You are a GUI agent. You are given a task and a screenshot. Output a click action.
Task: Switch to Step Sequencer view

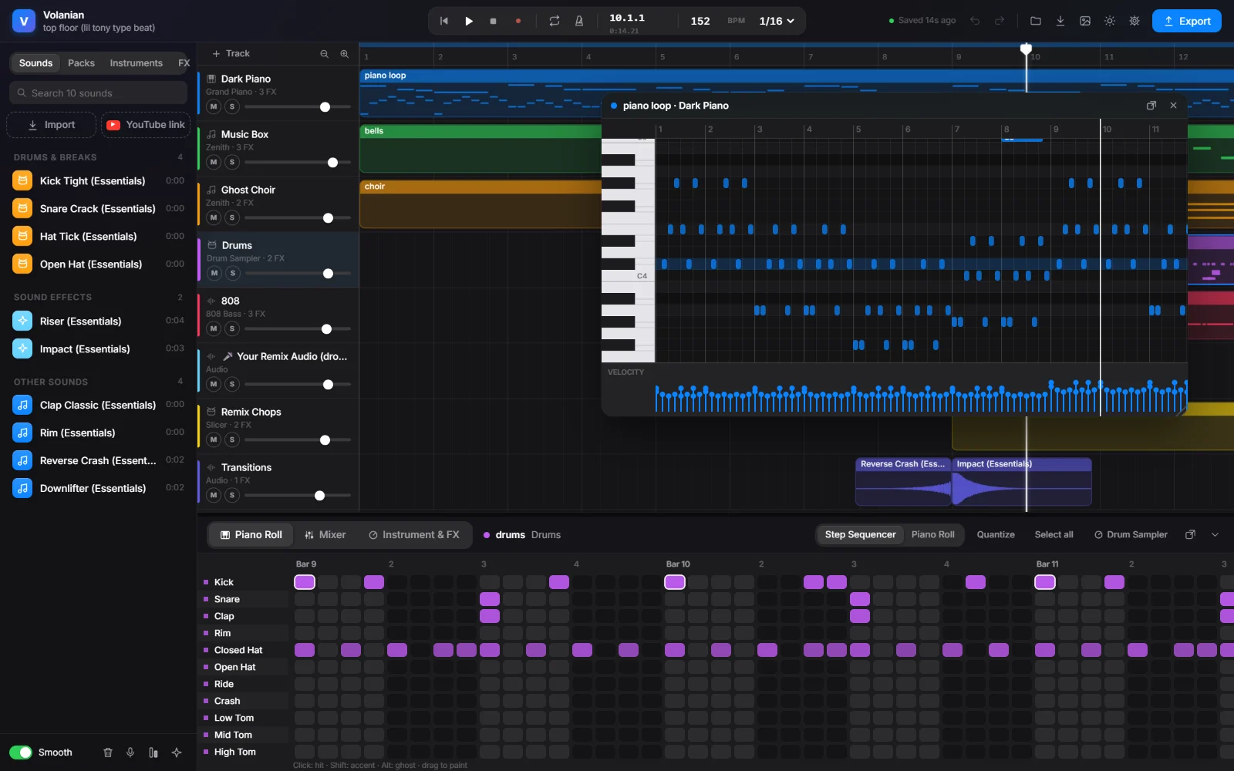[860, 535]
